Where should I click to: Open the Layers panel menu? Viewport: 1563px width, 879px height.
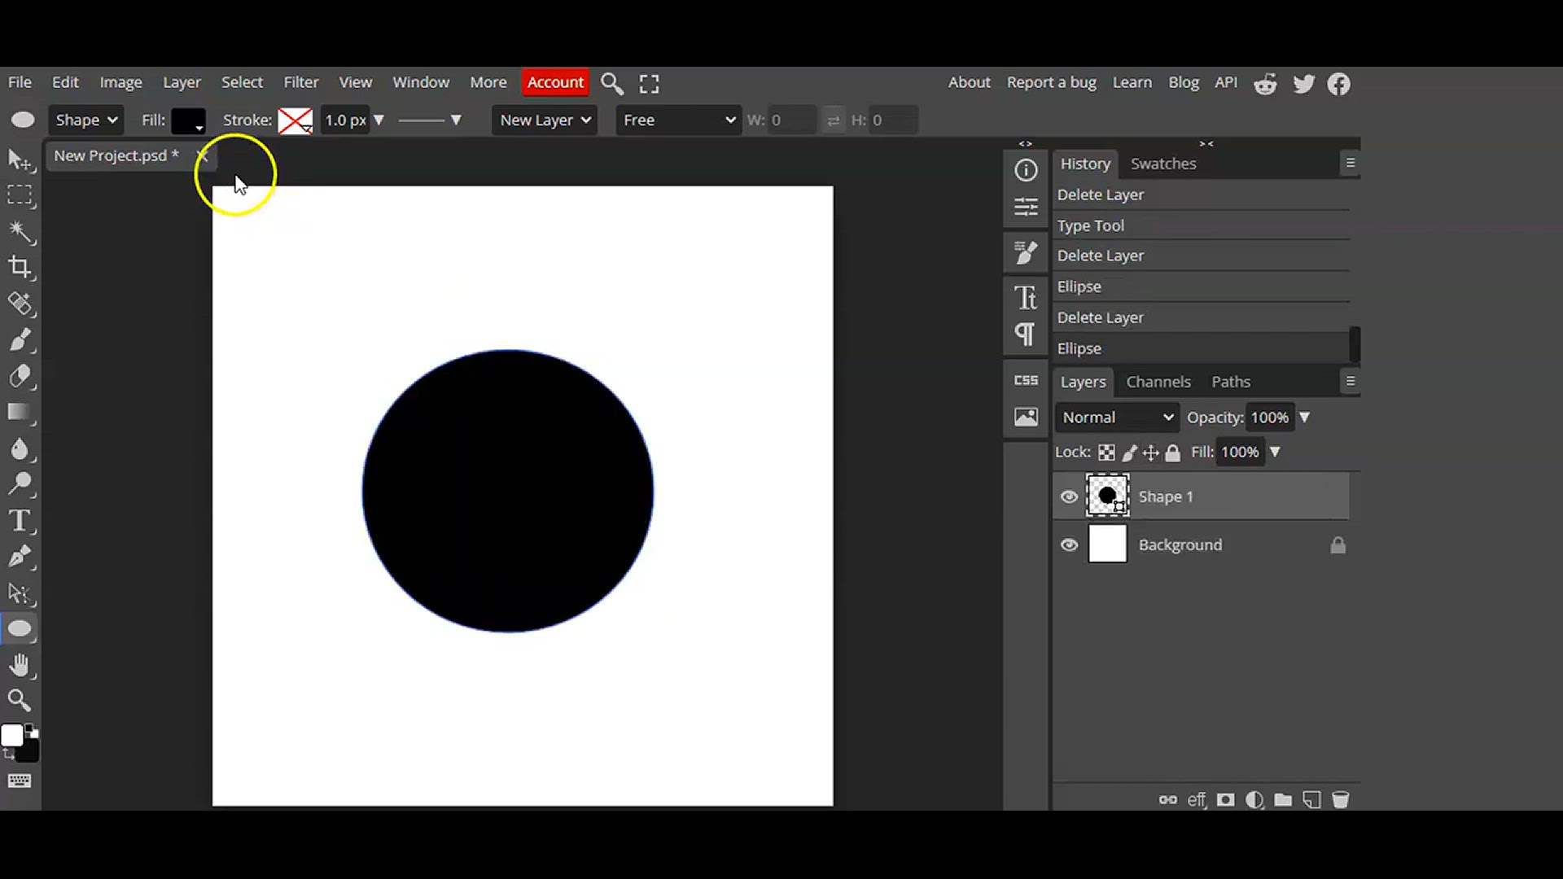click(1350, 382)
